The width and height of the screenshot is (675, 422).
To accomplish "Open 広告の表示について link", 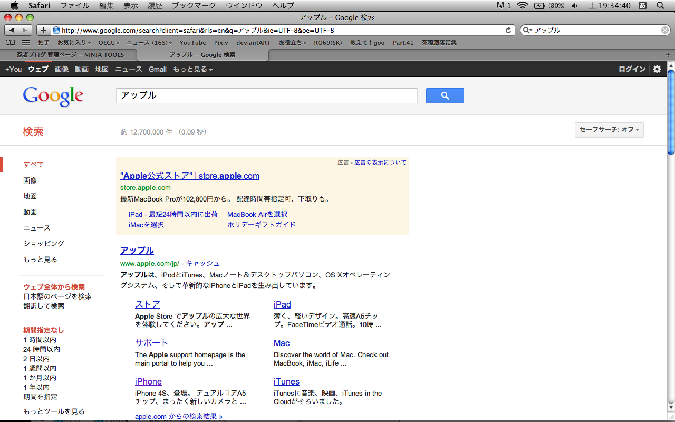I will coord(380,162).
